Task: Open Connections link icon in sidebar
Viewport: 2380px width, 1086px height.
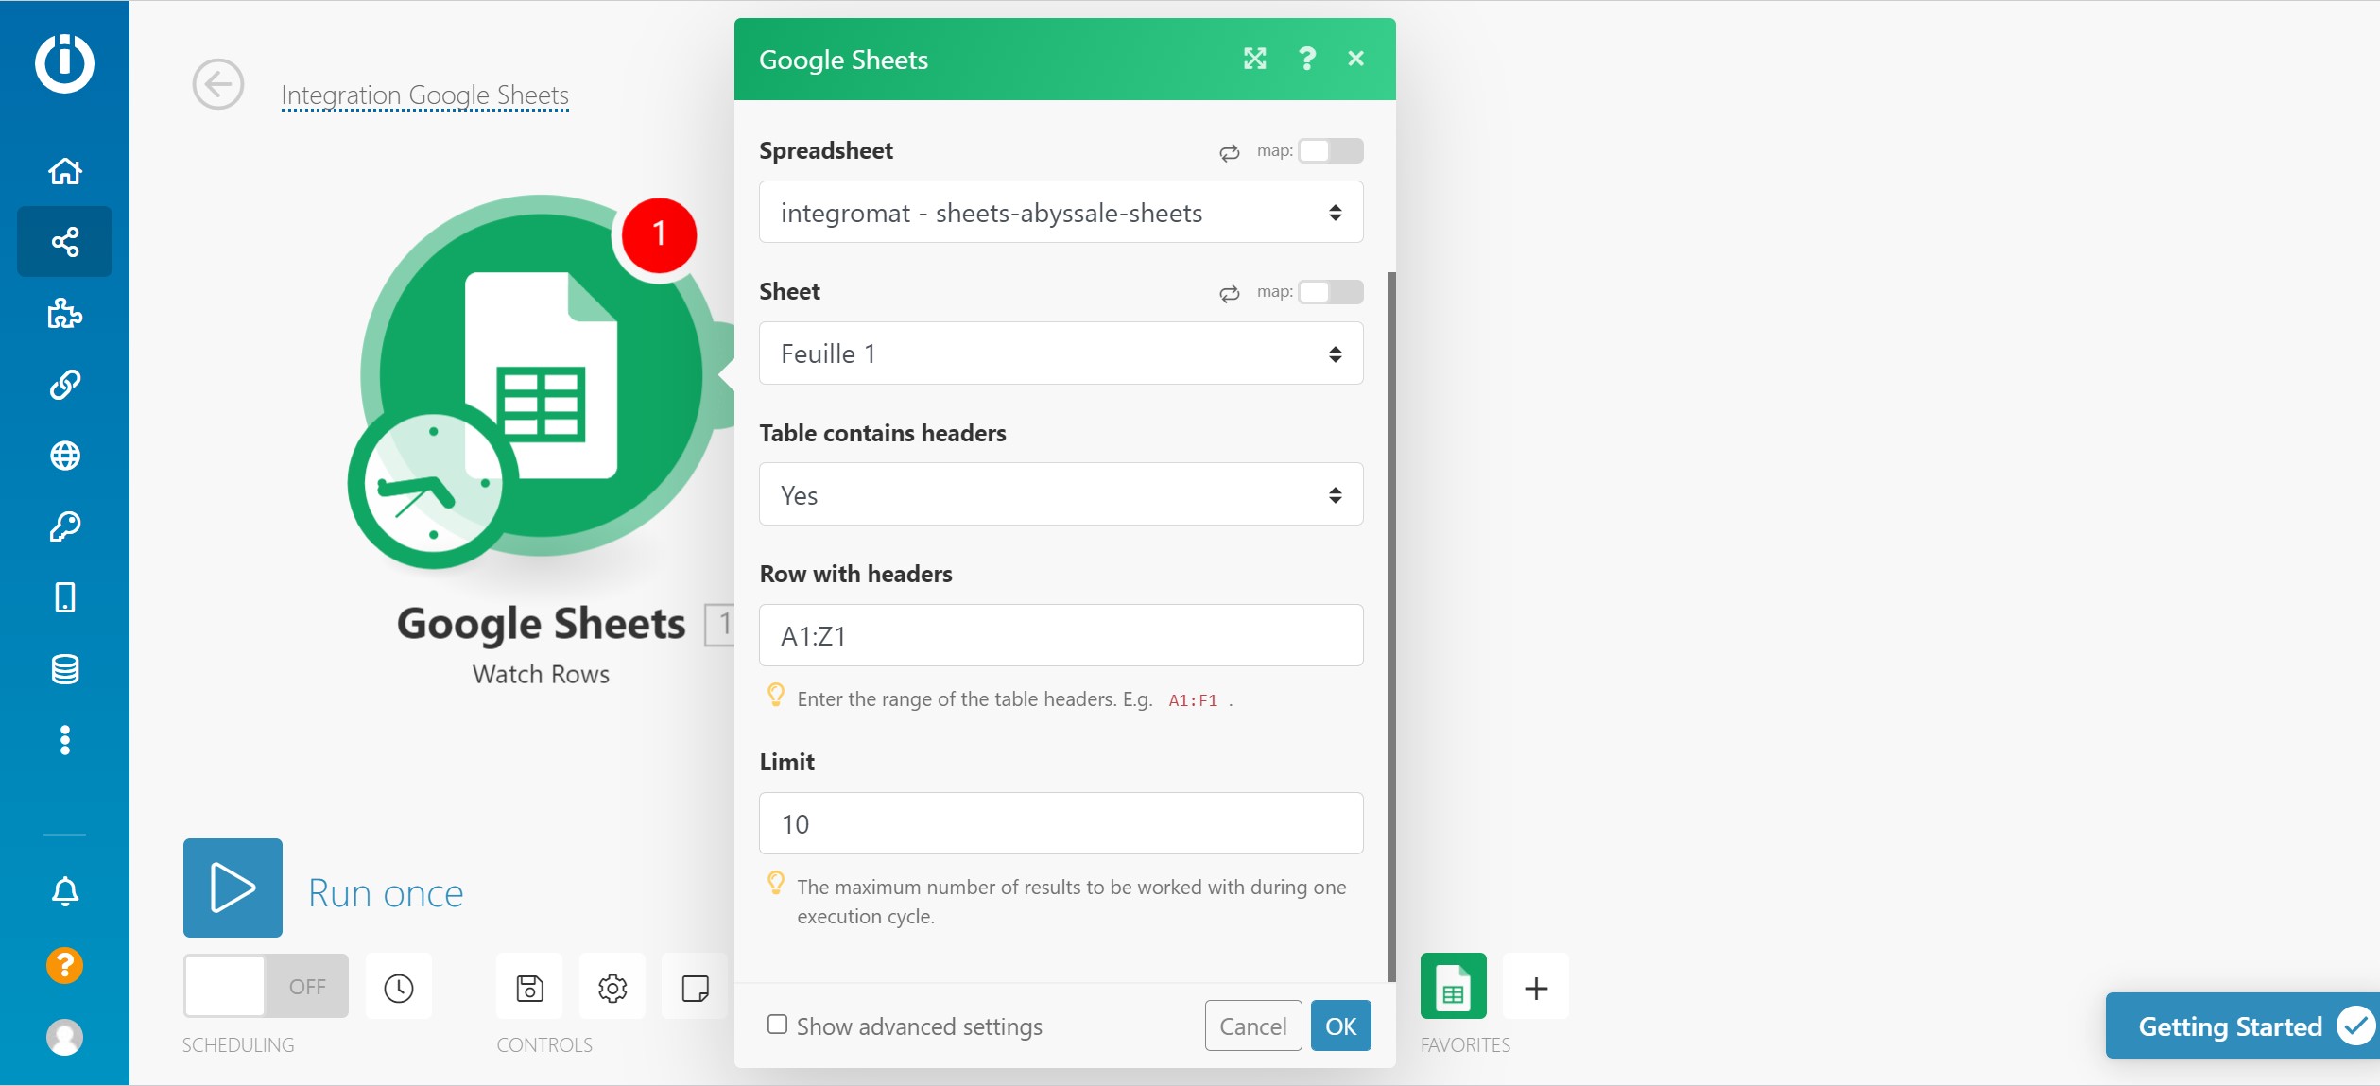Action: coord(64,385)
